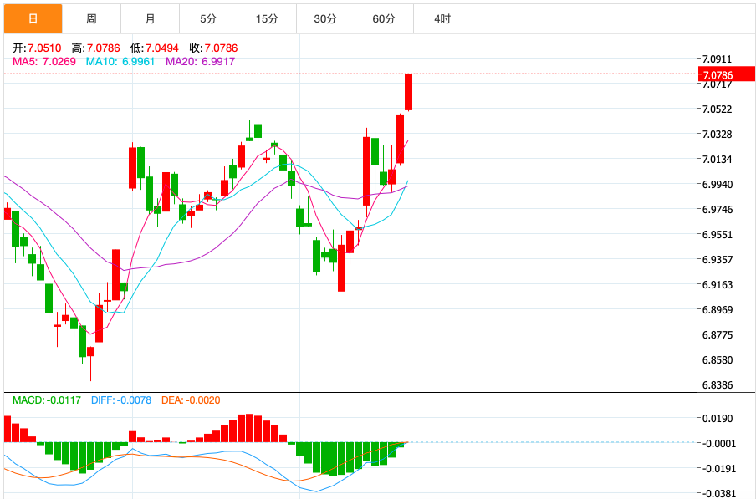
Task: Open the 4时 interval tab
Action: click(x=442, y=18)
